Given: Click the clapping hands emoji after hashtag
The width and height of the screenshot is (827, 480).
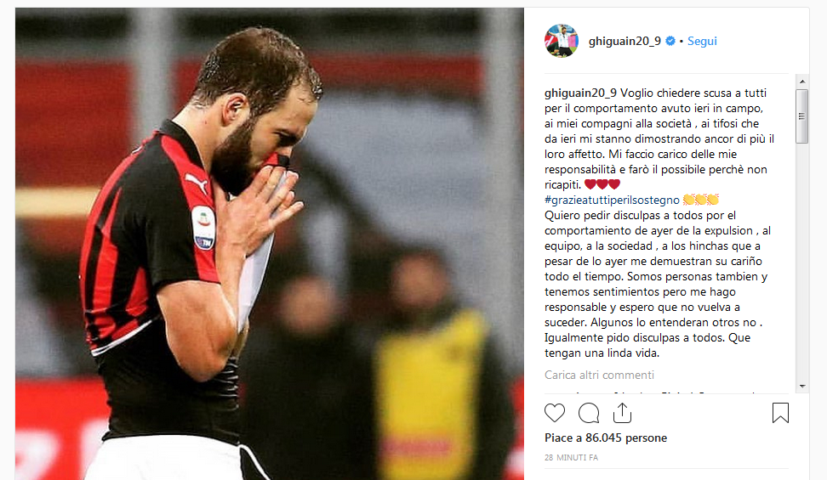Looking at the screenshot, I should click(x=701, y=200).
